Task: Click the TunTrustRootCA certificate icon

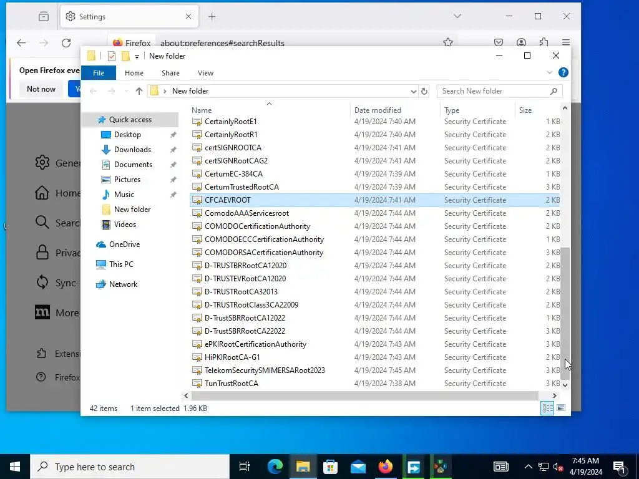Action: [197, 384]
